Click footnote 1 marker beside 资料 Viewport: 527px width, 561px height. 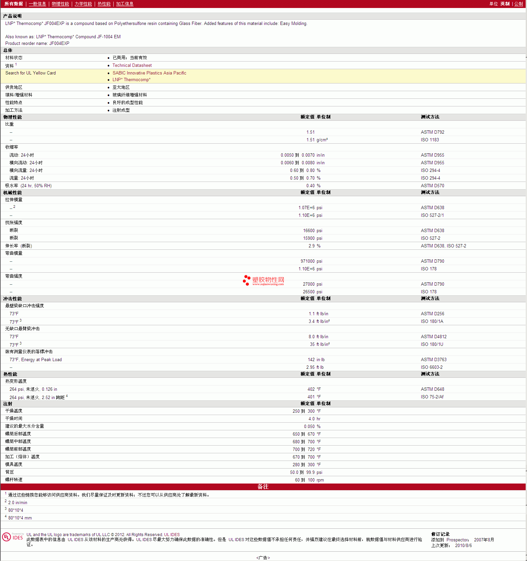(x=16, y=65)
